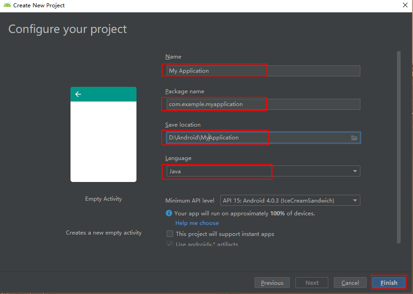Expand the Language selector arrow
The image size is (413, 294).
click(354, 171)
